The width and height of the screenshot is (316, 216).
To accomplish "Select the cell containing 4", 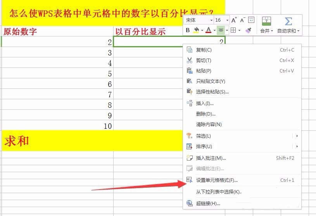I will coord(57,63).
